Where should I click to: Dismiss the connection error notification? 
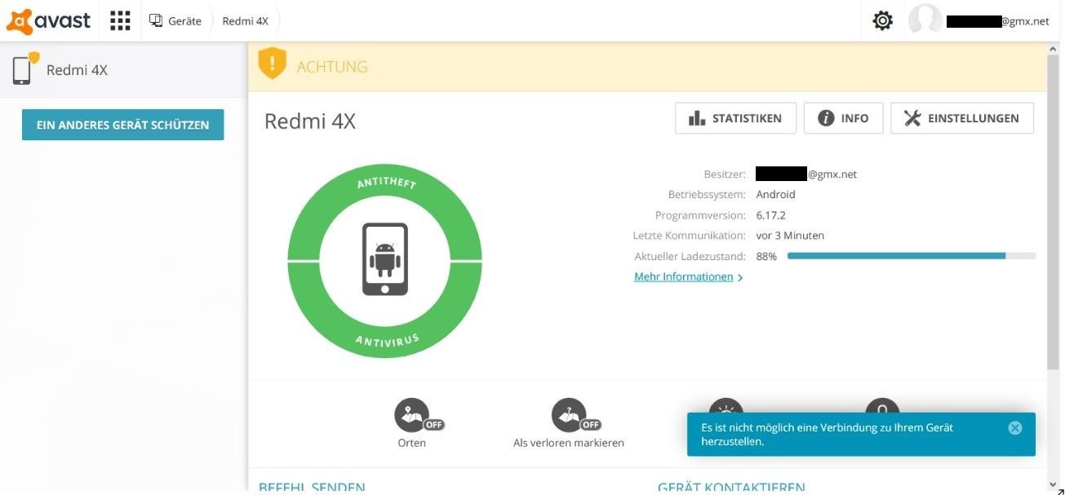tap(1015, 428)
